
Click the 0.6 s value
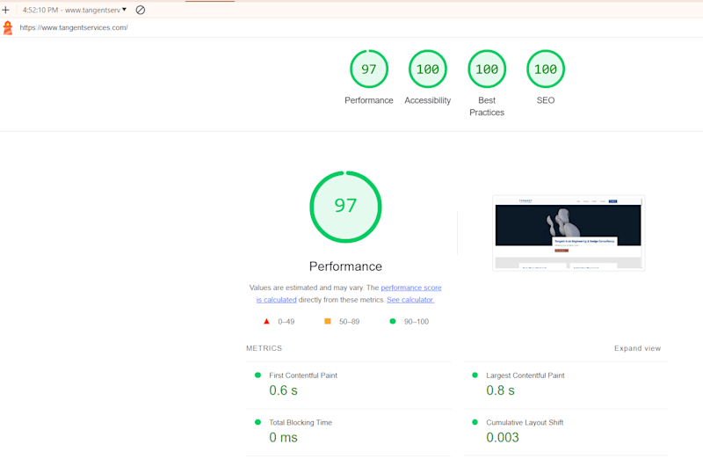283,390
